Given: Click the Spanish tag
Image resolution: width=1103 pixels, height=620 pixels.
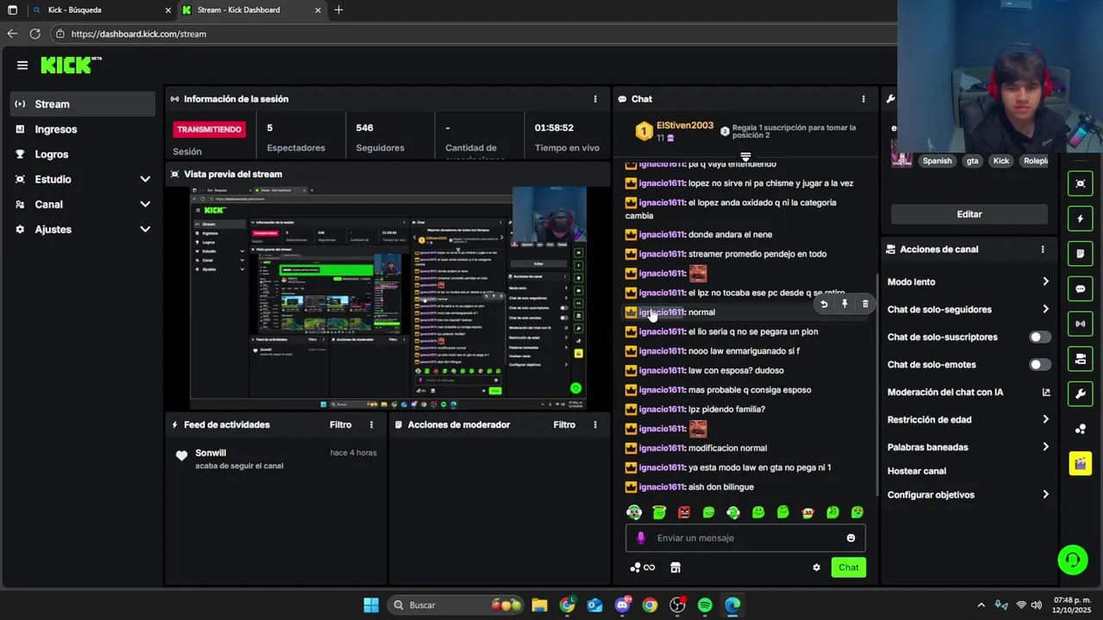Looking at the screenshot, I should (938, 161).
